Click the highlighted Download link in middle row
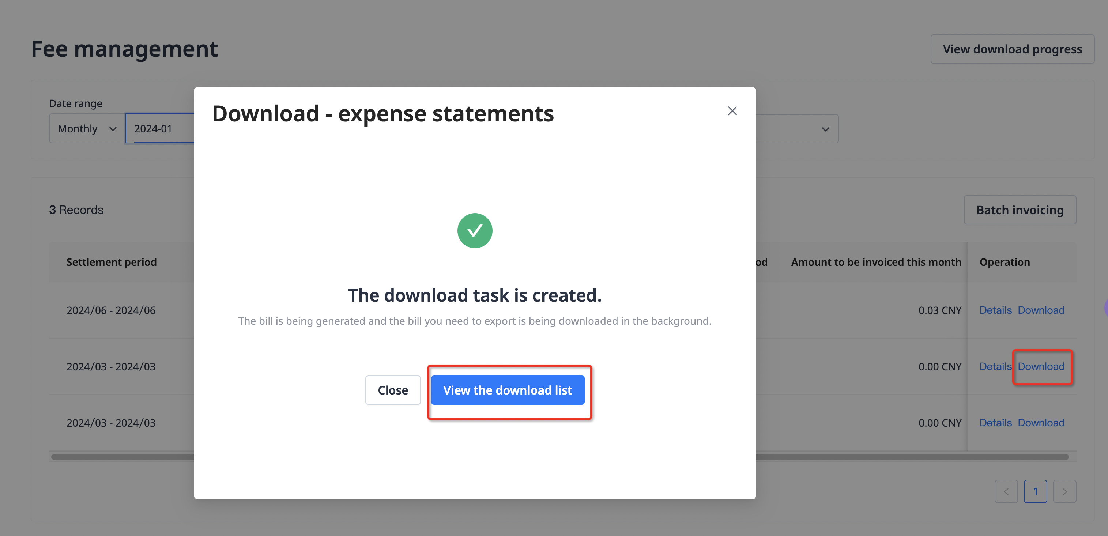Image resolution: width=1108 pixels, height=536 pixels. 1041,366
